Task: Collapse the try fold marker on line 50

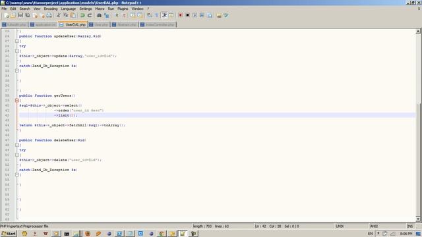Action: pyautogui.click(x=16, y=155)
